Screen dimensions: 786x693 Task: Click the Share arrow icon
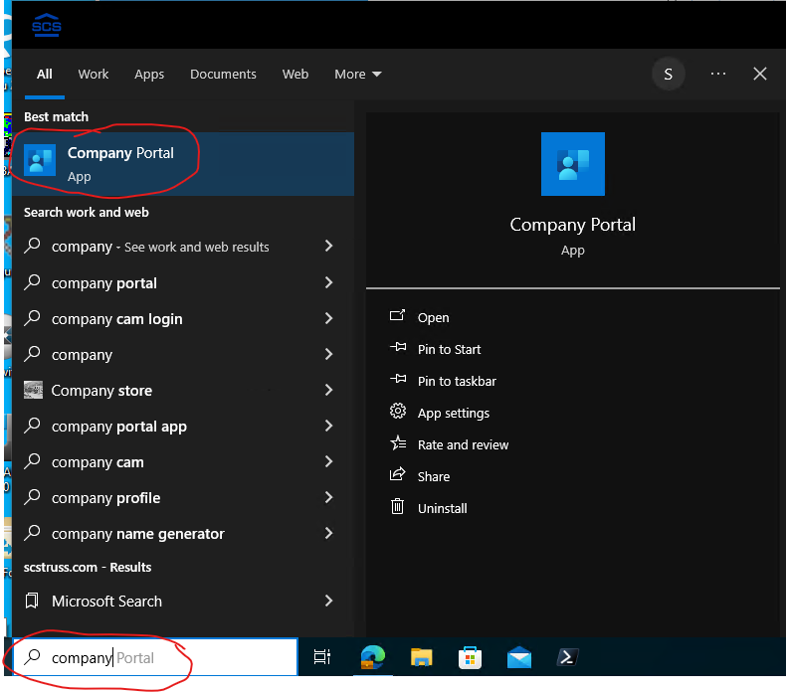pos(398,474)
